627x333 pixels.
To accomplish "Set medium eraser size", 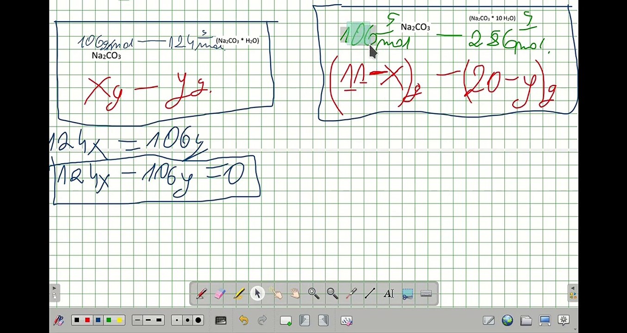I will [187, 320].
